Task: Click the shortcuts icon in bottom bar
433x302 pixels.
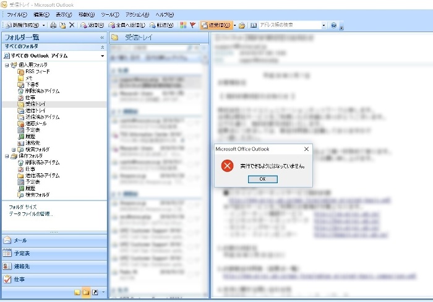Action: [95, 292]
